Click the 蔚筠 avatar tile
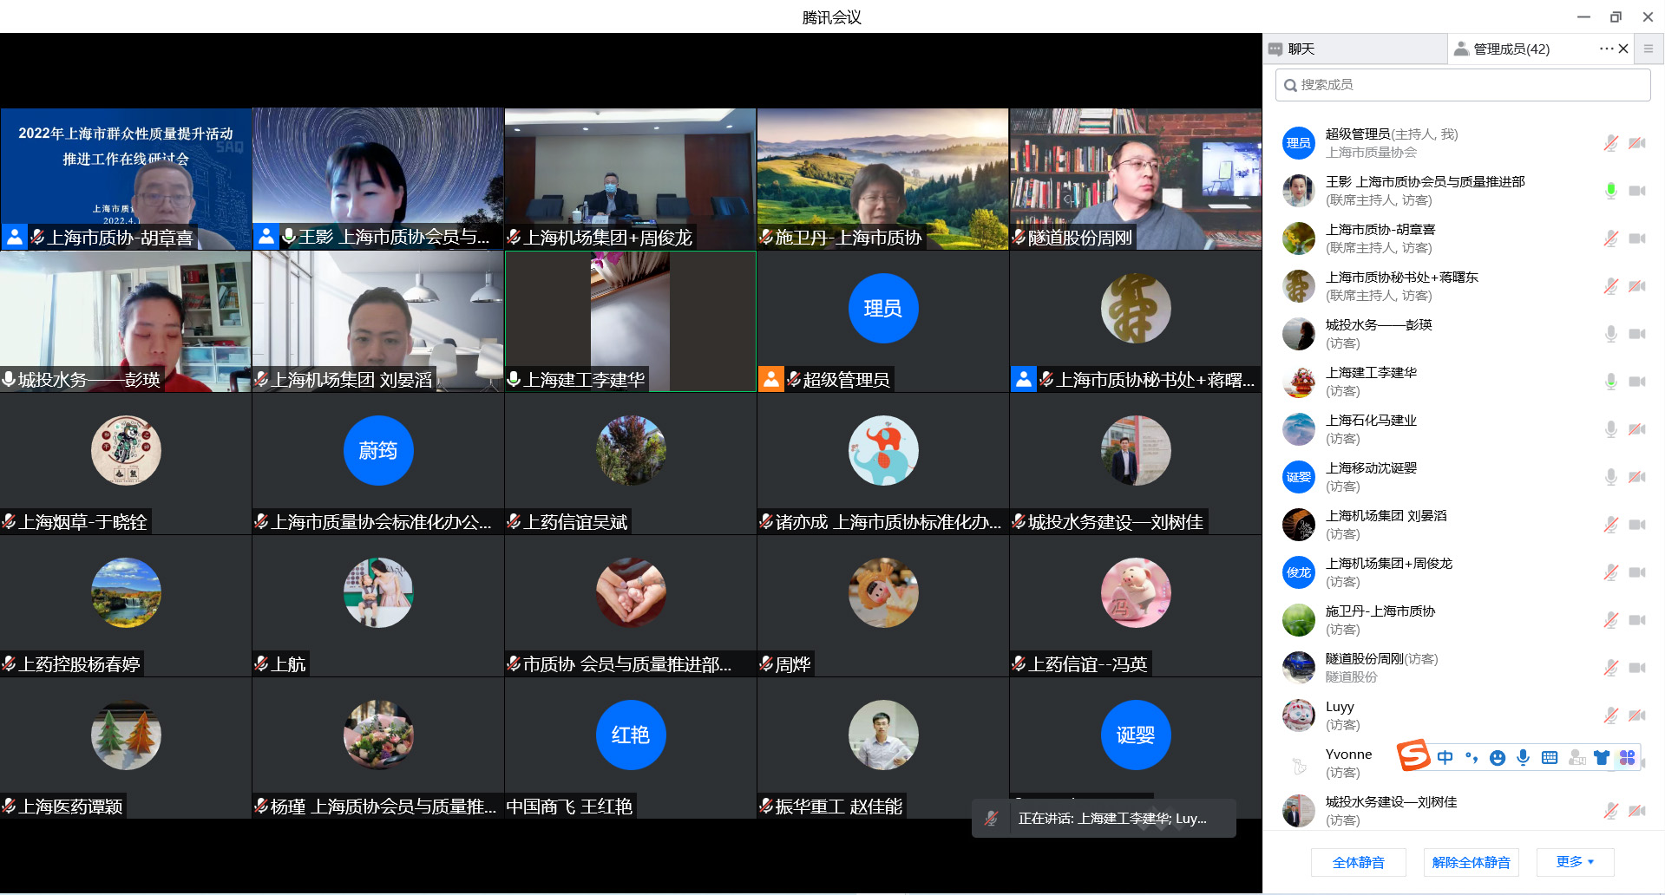Viewport: 1665px width, 895px height. [x=378, y=450]
